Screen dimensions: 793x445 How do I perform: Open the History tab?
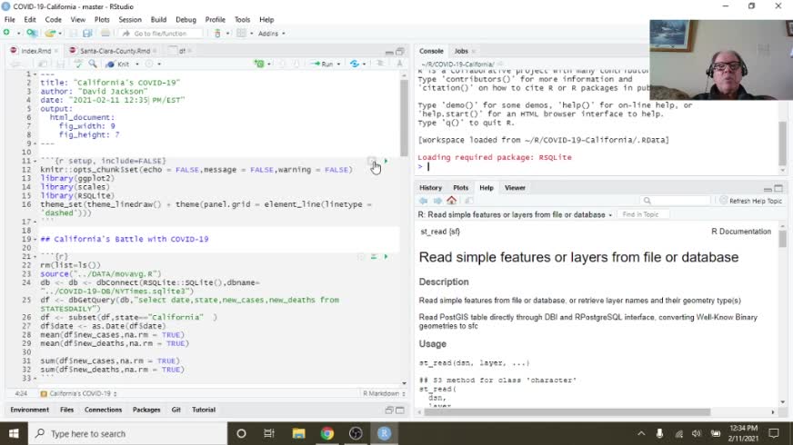[430, 187]
